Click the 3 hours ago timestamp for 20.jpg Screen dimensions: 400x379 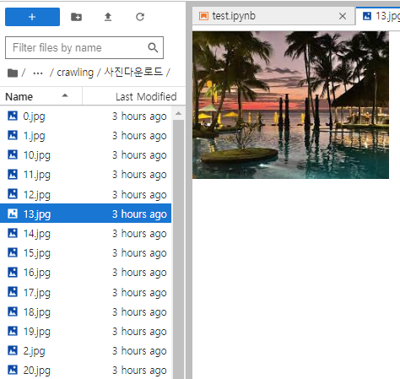click(139, 370)
